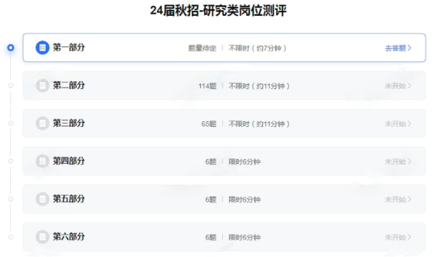The width and height of the screenshot is (439, 257).
Task: Click the grey icon beside 第五部分
Action: pos(42,199)
